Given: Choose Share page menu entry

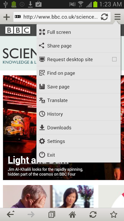Looking at the screenshot, I should click(x=79, y=46).
